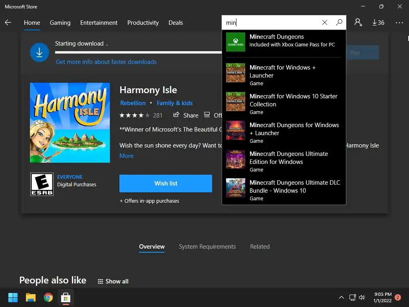This screenshot has height=307, width=409.
Task: Switch to the Home tab
Action: pyautogui.click(x=32, y=23)
